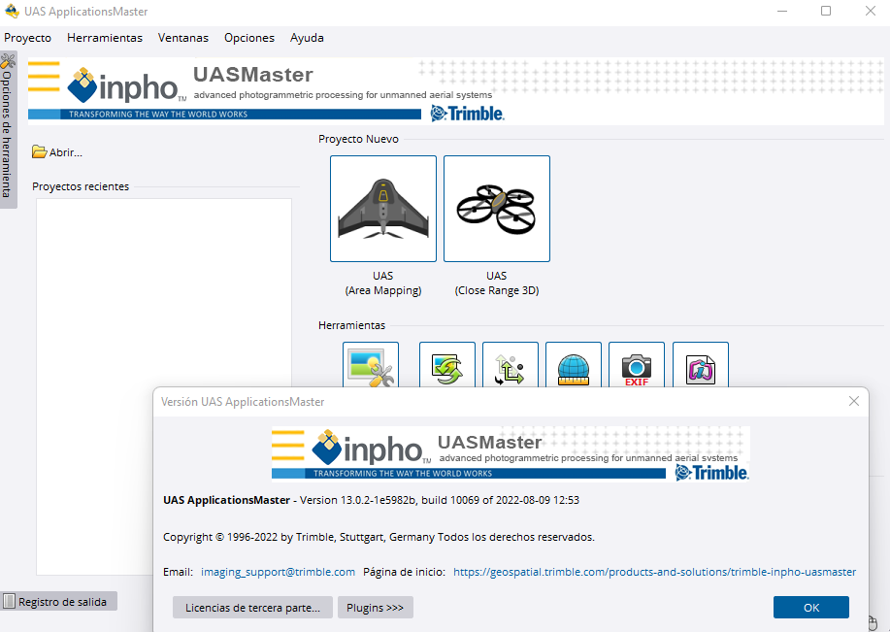Click the version text 'Version 13.0.2-1e5982b'
Screen dimensions: 890x632
coord(358,500)
